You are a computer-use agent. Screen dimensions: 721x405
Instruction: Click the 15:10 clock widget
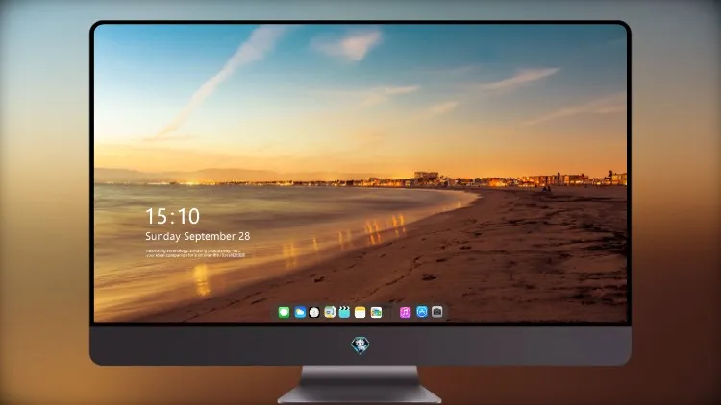(x=173, y=216)
